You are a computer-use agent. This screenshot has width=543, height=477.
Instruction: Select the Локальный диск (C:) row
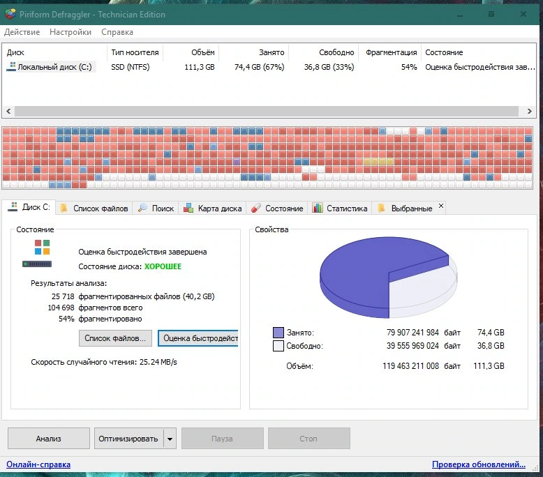(x=271, y=67)
